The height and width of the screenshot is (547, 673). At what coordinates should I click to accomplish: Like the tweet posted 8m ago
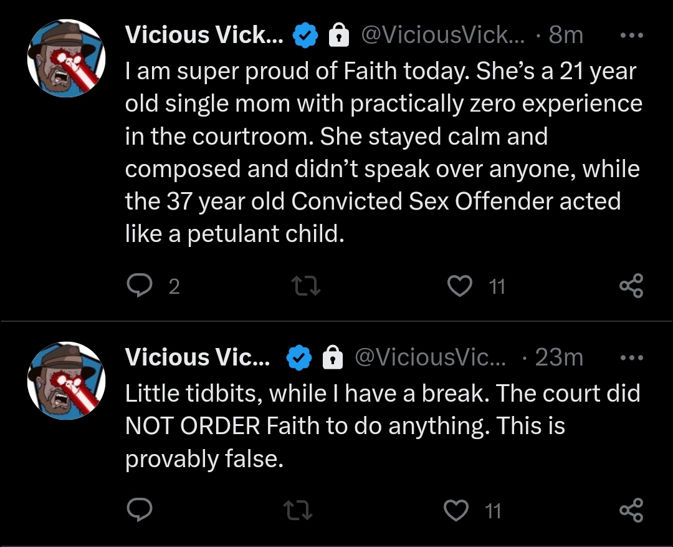click(x=460, y=286)
